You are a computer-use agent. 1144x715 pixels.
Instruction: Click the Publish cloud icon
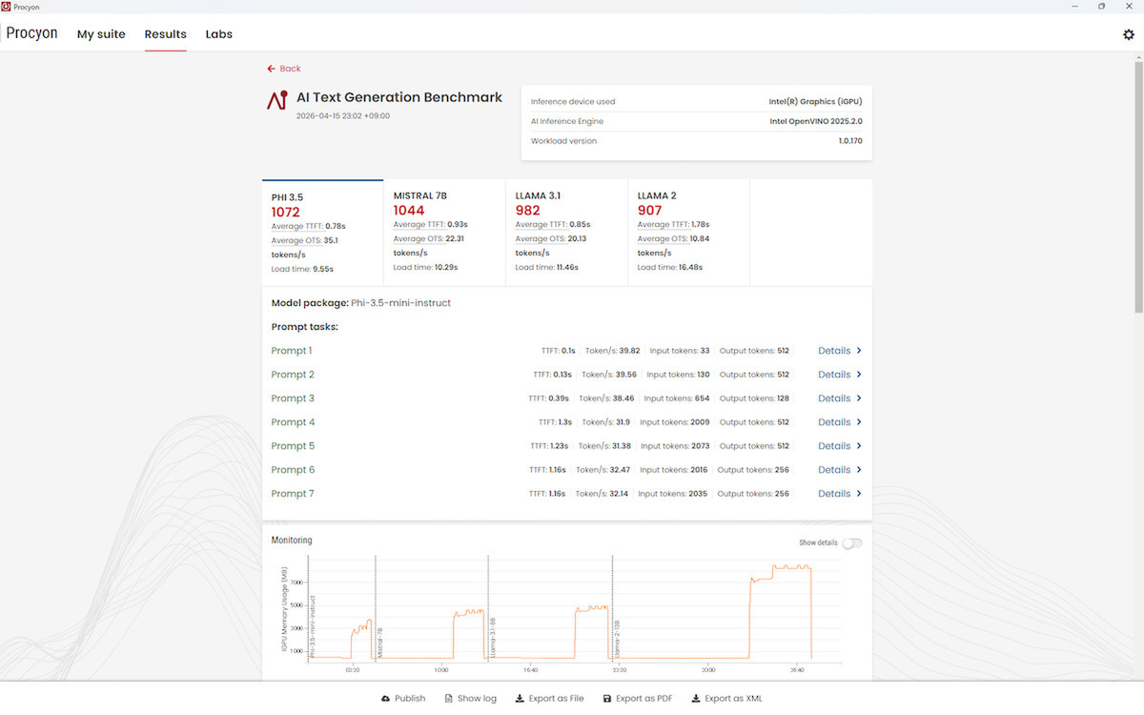pyautogui.click(x=385, y=699)
